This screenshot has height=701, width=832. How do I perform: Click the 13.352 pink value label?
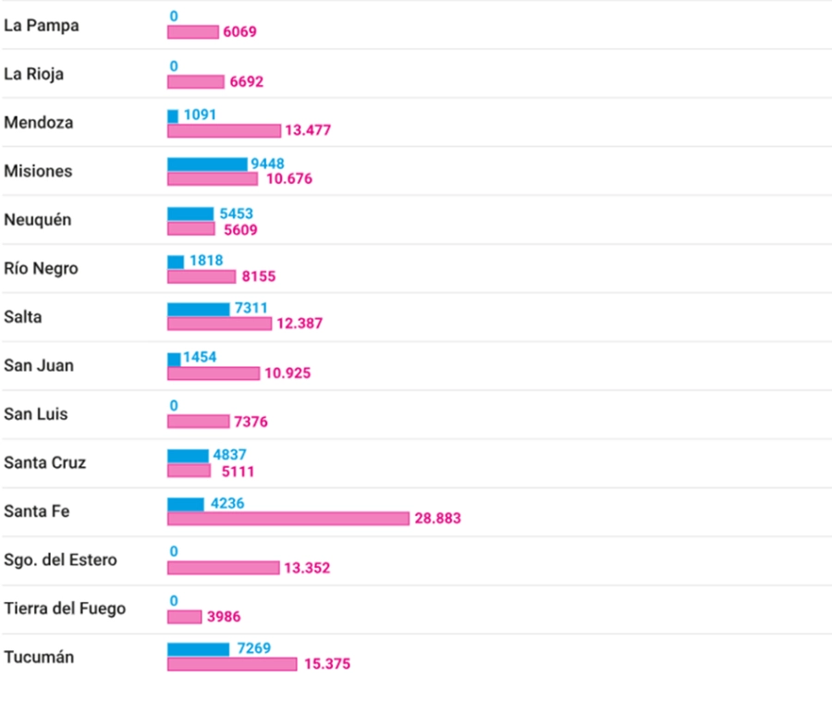[306, 568]
